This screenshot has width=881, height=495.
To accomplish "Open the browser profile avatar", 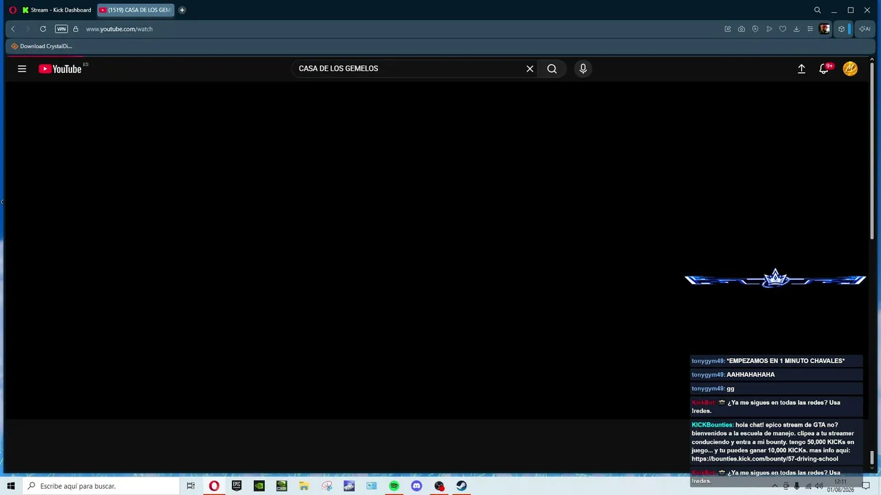I will (825, 29).
